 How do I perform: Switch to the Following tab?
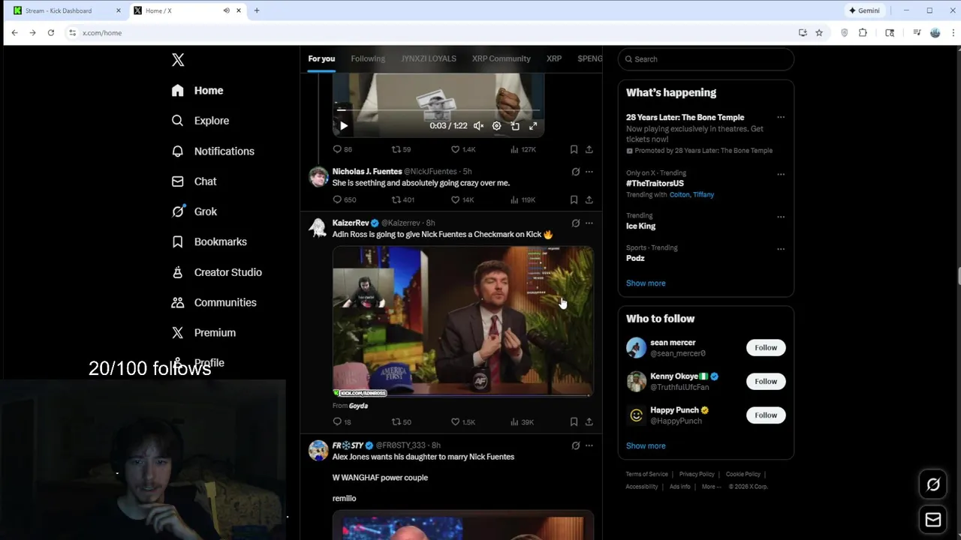pyautogui.click(x=368, y=58)
